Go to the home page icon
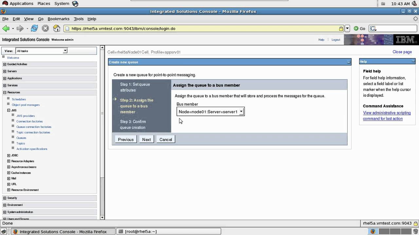The width and height of the screenshot is (419, 235). coord(57,28)
